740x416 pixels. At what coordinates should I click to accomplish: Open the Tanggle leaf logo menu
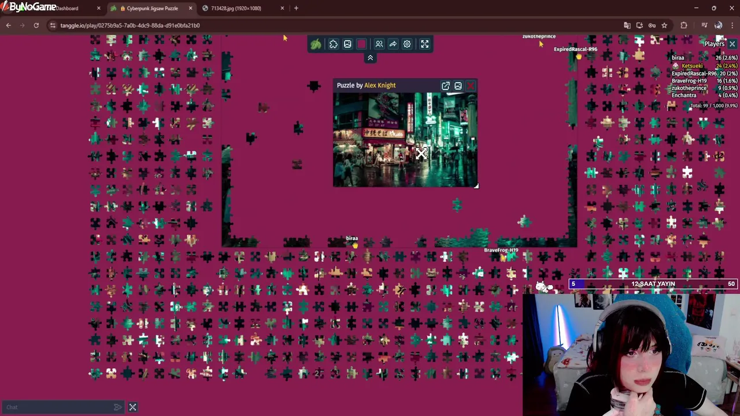tap(316, 44)
